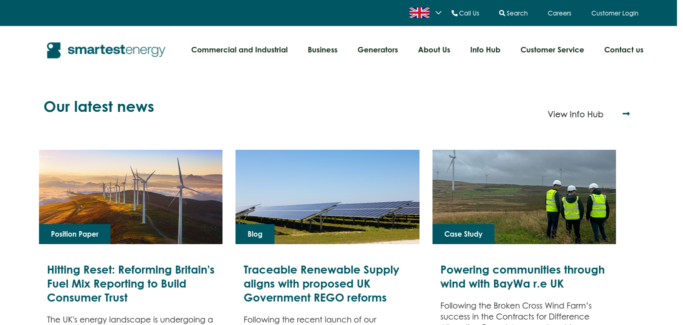Click the magnifier icon beside Search
The height and width of the screenshot is (325, 683).
(502, 13)
